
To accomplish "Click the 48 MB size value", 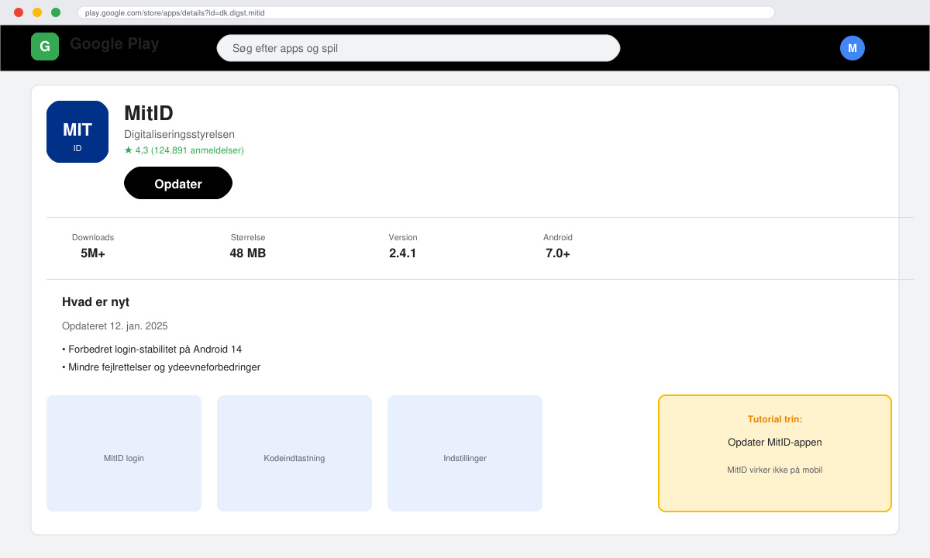I will click(248, 253).
